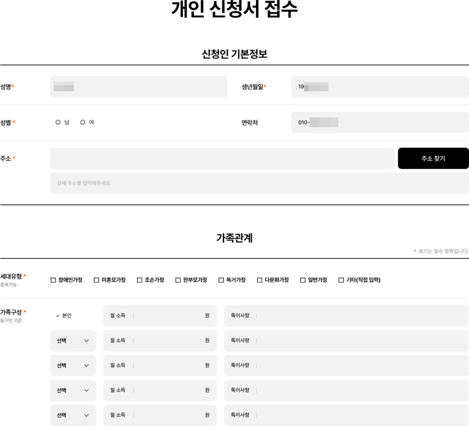Focus the 생년월일 birthdate field

click(x=380, y=87)
